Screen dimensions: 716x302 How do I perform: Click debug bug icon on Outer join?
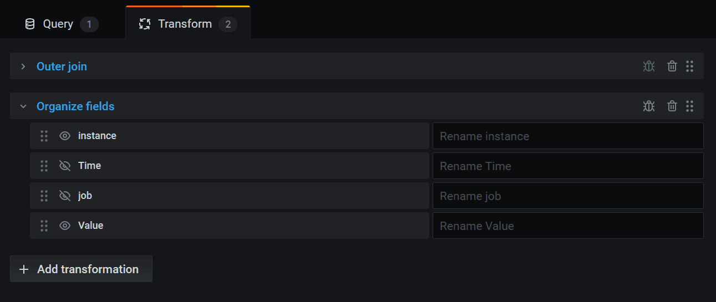(649, 66)
